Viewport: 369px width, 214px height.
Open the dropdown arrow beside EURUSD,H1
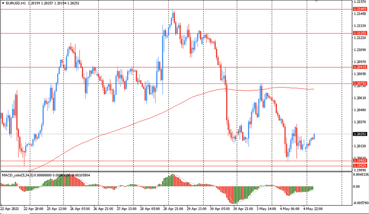click(3, 3)
